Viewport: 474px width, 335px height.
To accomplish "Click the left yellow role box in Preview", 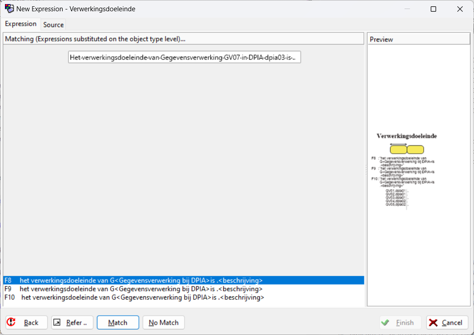I will (x=398, y=149).
